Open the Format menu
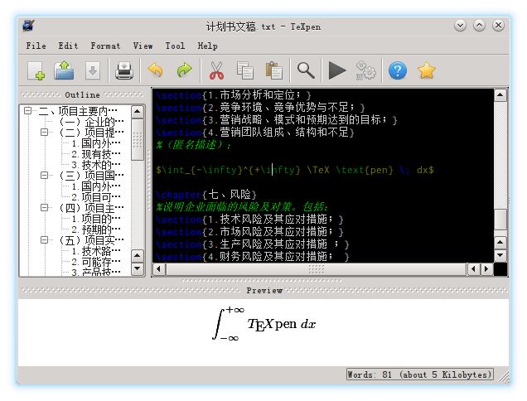This screenshot has height=401, width=527. [105, 46]
